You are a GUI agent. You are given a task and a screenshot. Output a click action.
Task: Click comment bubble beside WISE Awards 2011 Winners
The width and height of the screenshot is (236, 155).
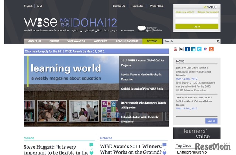click(164, 145)
